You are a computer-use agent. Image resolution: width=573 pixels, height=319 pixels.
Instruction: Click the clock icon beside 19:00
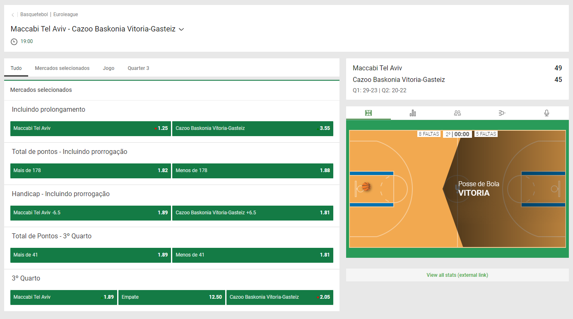point(14,41)
